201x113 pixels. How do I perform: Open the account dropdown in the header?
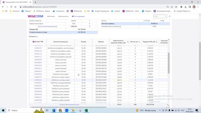[160, 16]
